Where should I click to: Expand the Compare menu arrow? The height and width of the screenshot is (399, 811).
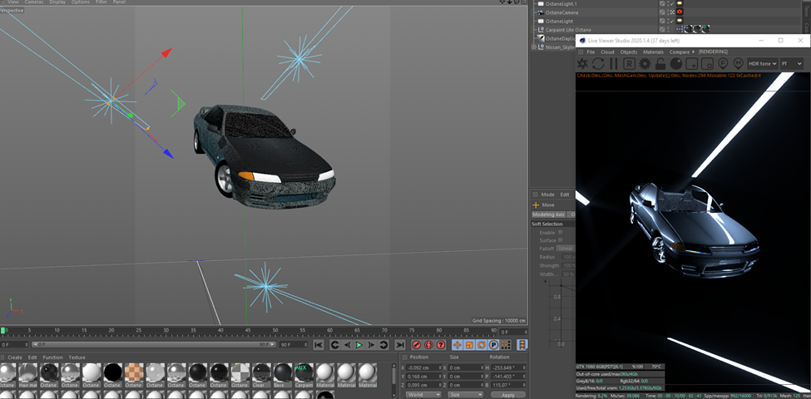coord(693,52)
